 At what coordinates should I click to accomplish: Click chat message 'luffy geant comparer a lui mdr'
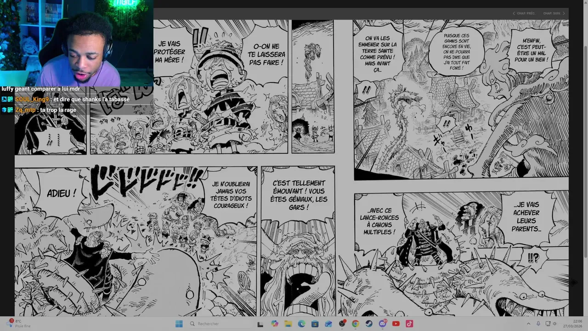point(41,89)
